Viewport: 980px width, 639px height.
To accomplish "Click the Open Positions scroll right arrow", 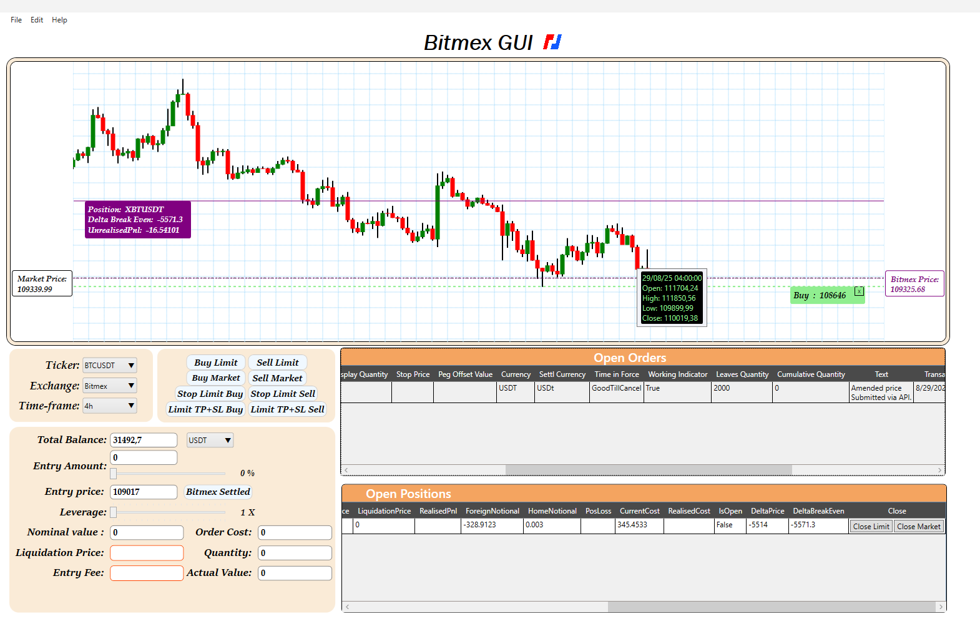I will pos(941,607).
